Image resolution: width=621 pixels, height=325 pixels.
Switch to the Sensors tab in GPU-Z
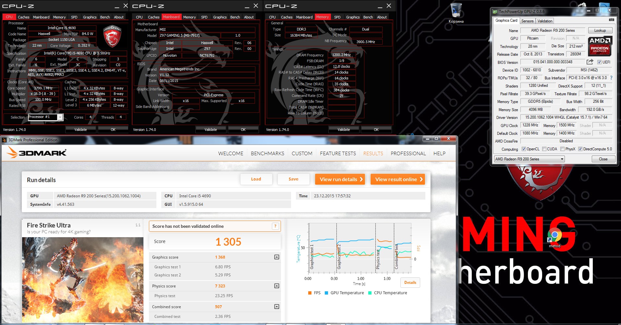point(527,21)
